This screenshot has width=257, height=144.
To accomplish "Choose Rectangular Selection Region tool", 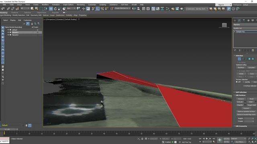I will point(41,9).
